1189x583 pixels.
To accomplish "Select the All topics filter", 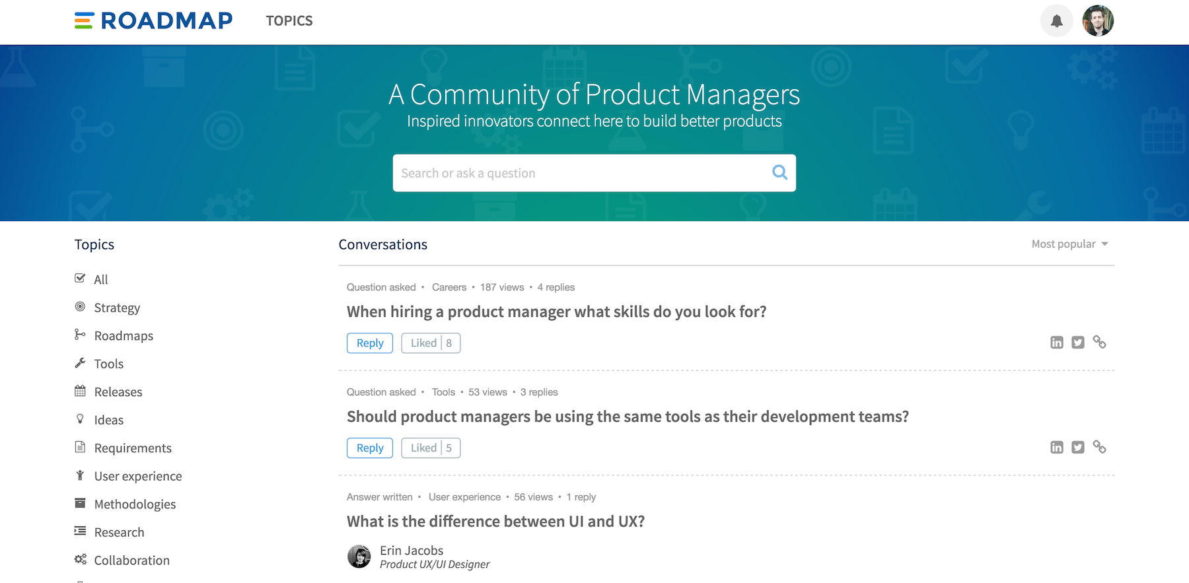I will tap(100, 279).
